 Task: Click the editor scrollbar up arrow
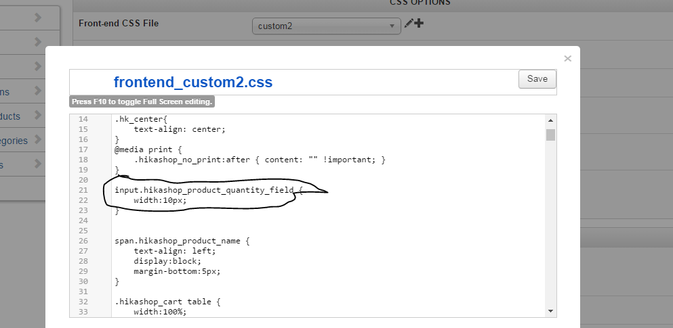click(x=550, y=120)
